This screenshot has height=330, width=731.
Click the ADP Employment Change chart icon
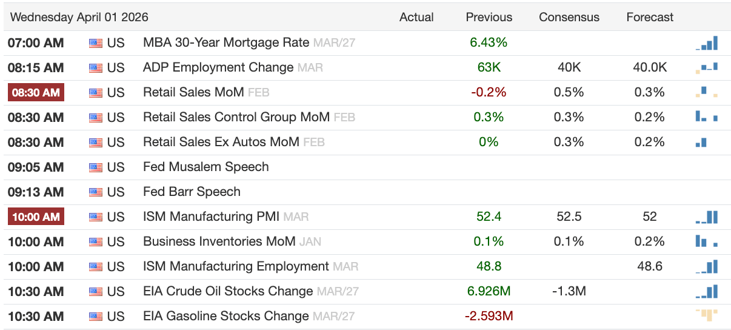coord(707,68)
